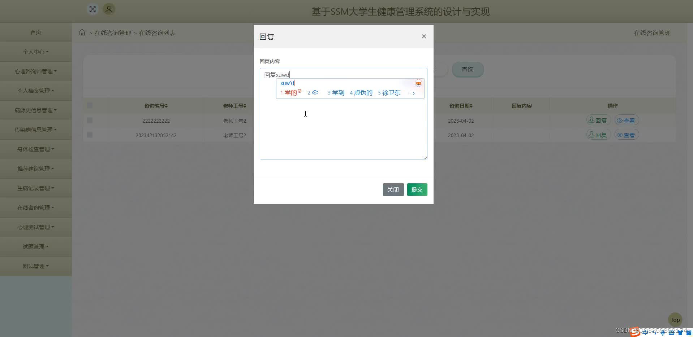Choose IME candidate 1 学的
This screenshot has height=337, width=693.
(290, 93)
